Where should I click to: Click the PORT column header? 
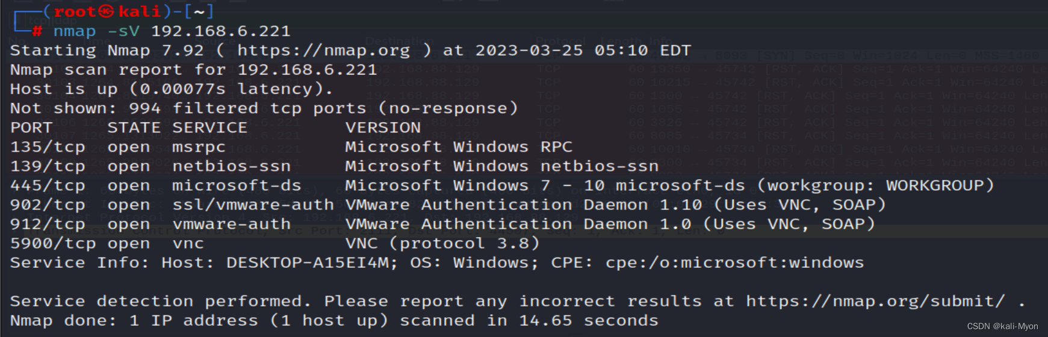pos(31,128)
